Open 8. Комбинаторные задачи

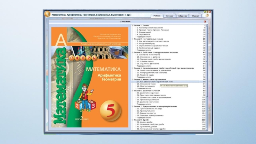click(148, 48)
